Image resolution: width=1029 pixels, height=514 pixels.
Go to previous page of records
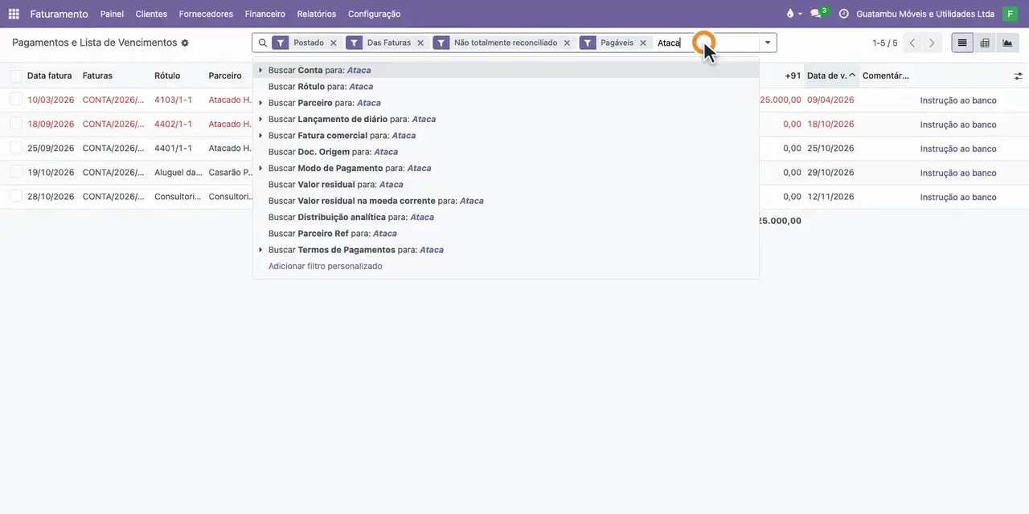(x=912, y=43)
